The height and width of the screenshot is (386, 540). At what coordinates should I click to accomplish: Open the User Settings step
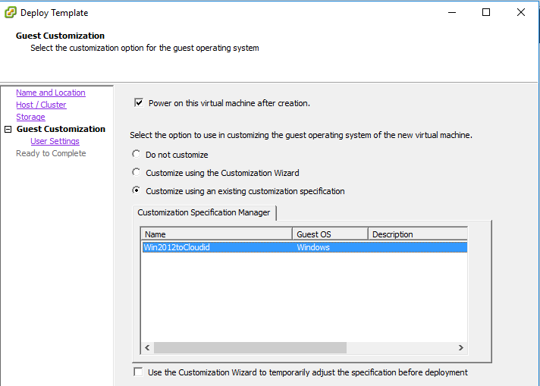[55, 141]
